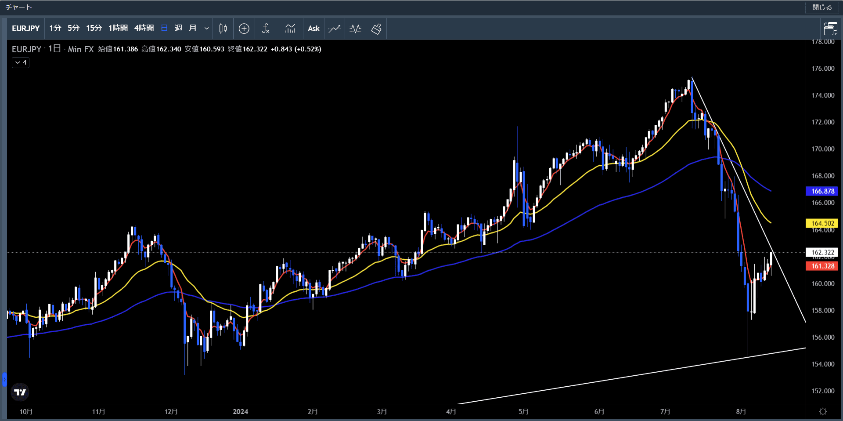Click the 12月 label on time axis
The height and width of the screenshot is (421, 843).
(171, 412)
